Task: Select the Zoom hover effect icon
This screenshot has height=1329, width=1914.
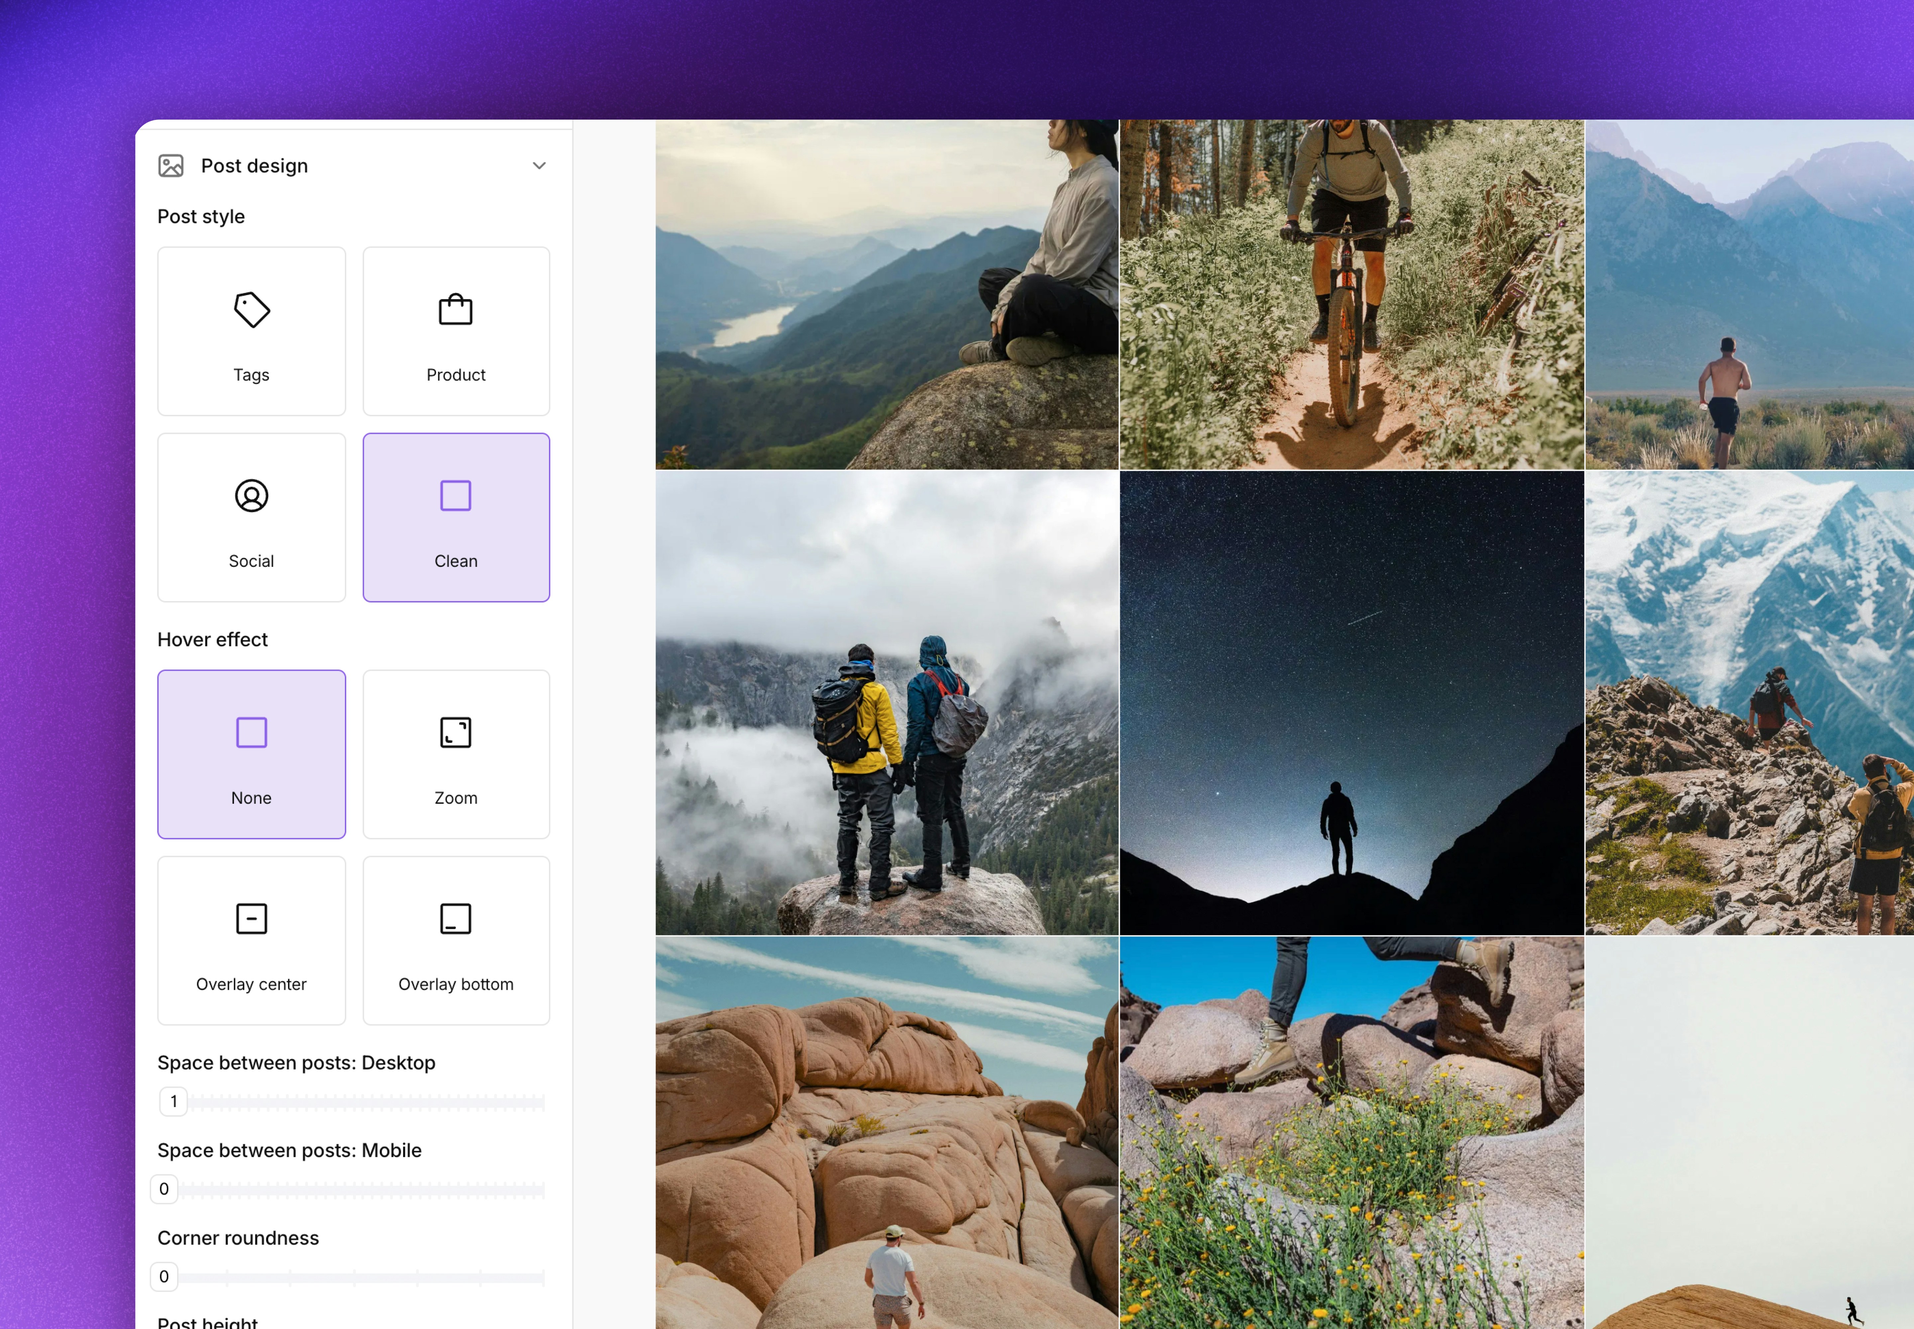Action: (456, 733)
